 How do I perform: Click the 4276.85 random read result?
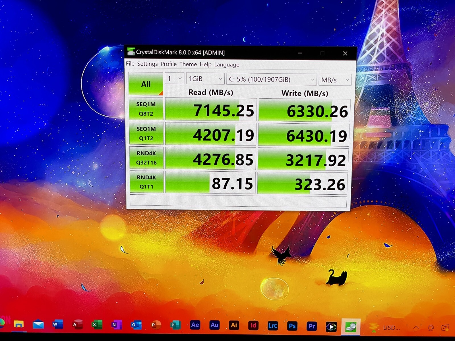click(211, 159)
